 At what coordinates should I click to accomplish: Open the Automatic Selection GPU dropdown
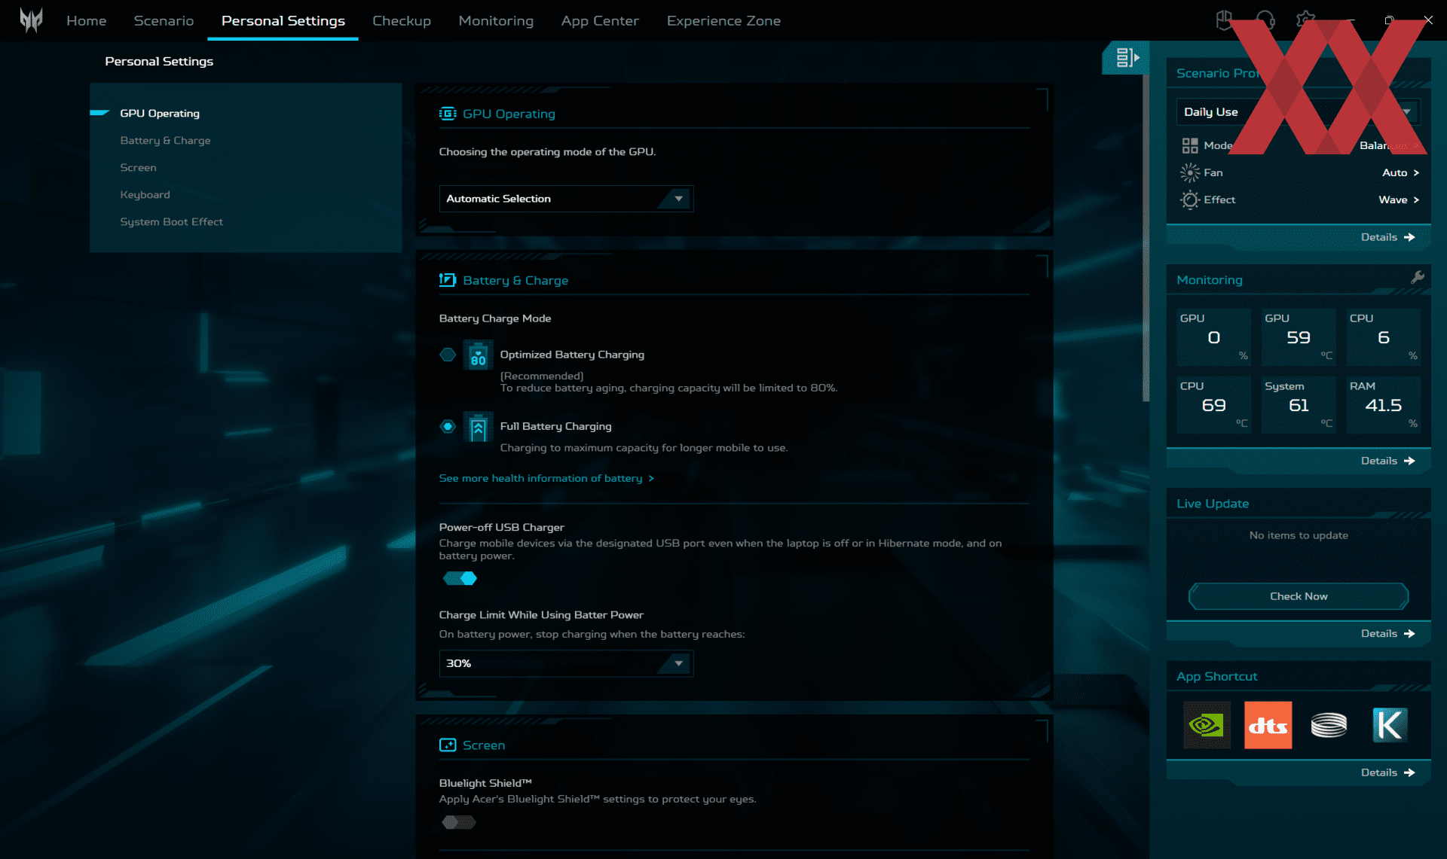coord(566,199)
